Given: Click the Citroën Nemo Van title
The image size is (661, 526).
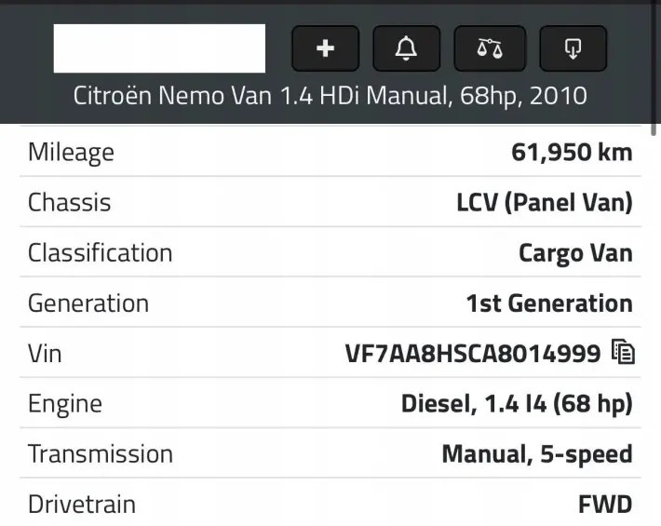Looking at the screenshot, I should tap(330, 96).
